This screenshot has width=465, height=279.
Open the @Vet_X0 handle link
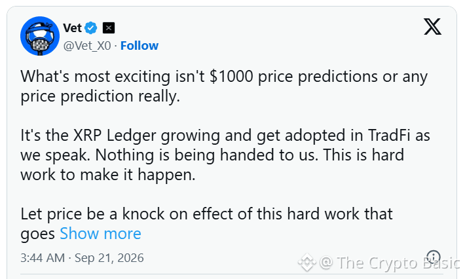coord(87,46)
